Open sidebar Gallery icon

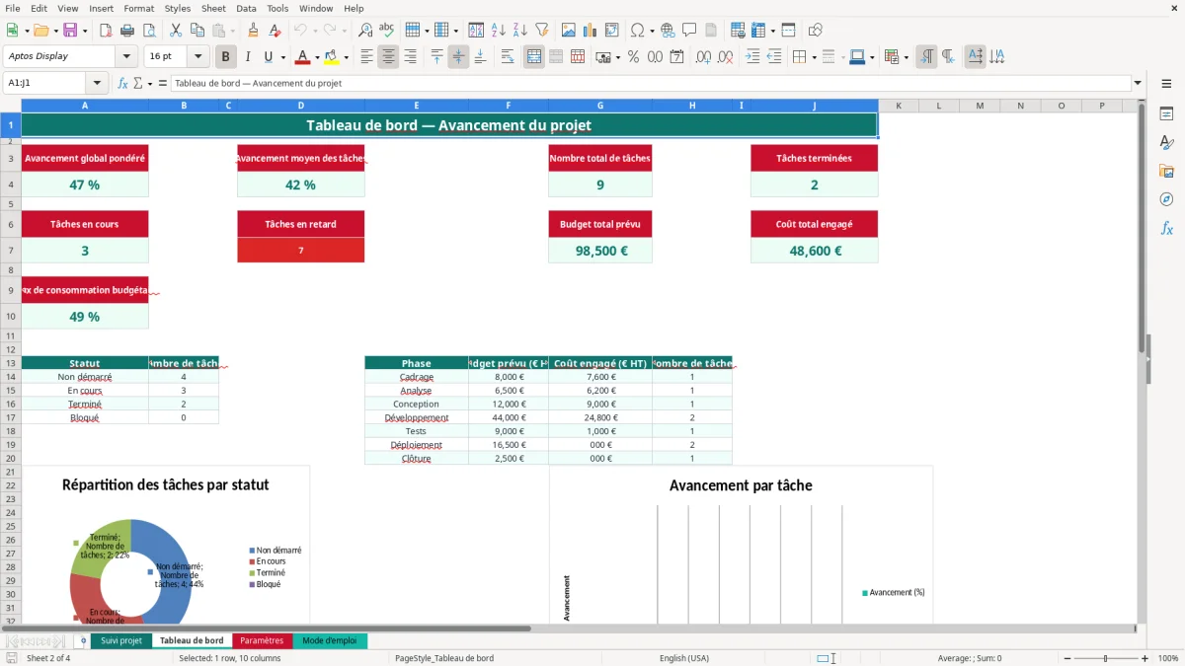pos(1166,171)
